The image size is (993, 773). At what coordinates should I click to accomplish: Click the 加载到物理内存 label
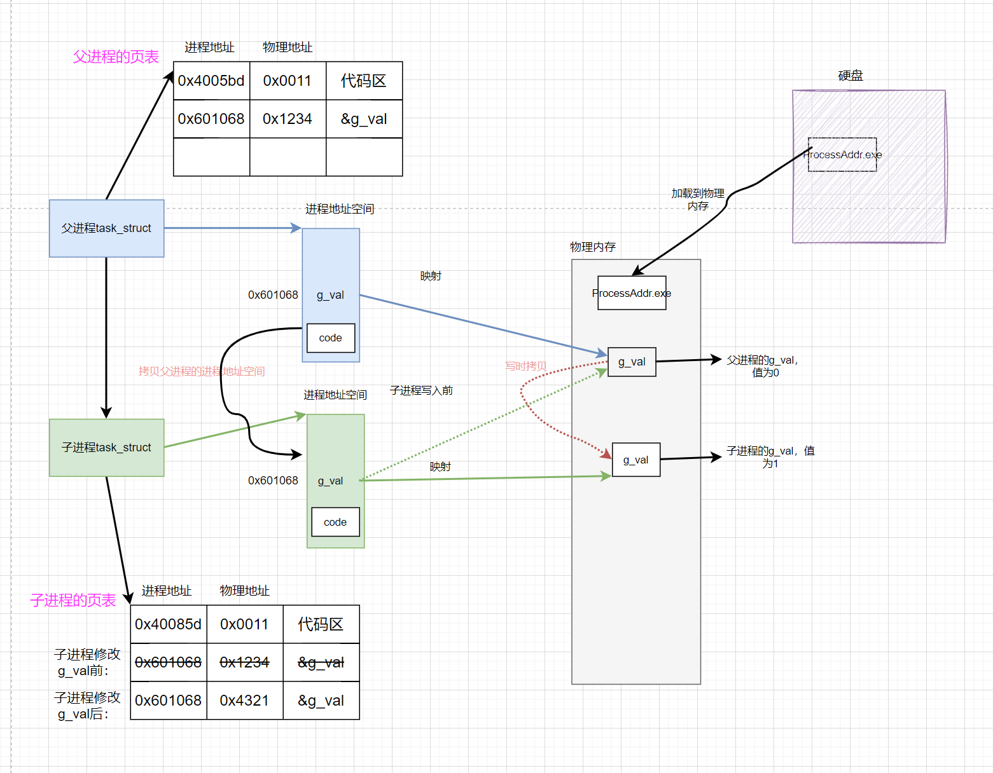click(698, 200)
